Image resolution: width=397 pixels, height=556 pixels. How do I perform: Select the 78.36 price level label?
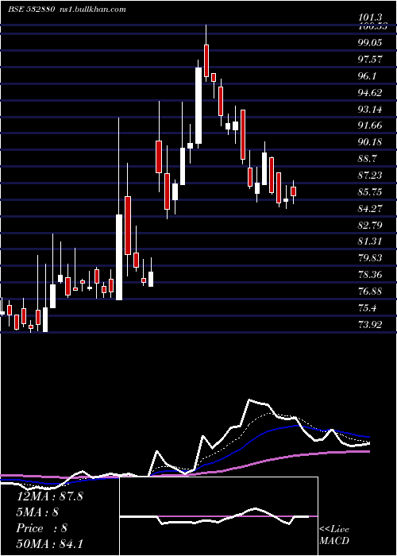pyautogui.click(x=370, y=275)
